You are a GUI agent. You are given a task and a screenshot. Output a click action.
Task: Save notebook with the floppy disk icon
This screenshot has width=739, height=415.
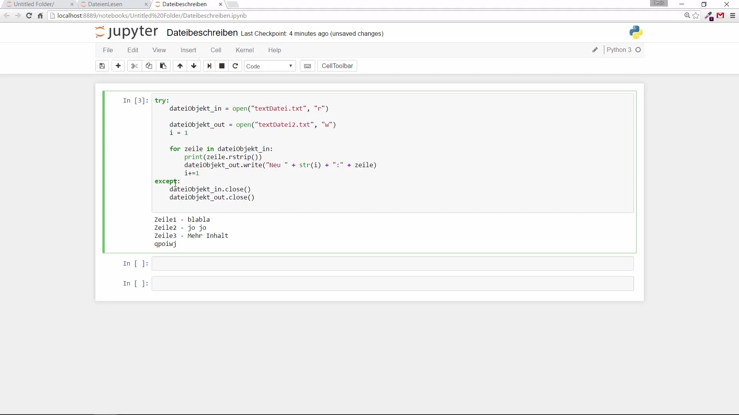(102, 66)
